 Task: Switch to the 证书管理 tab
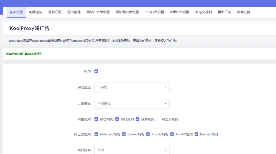74,12
